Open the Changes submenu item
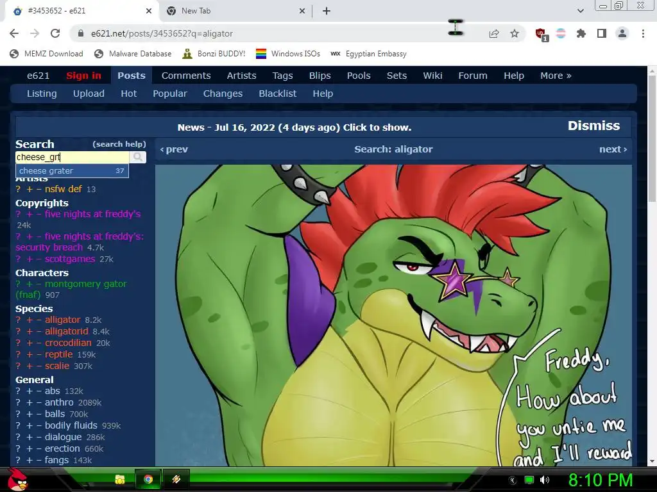 tap(223, 94)
